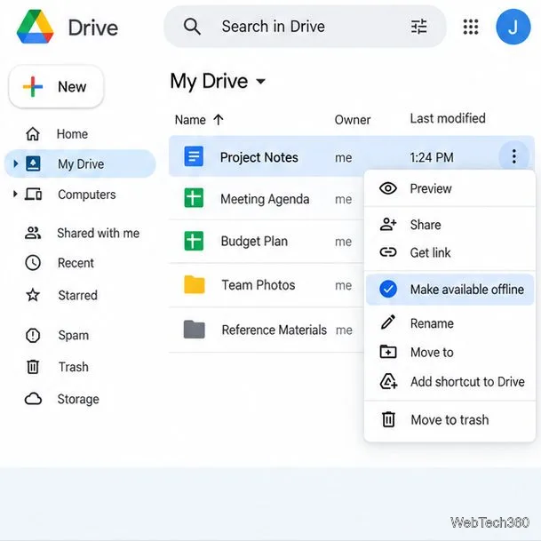Click the Computers device icon
This screenshot has width=541, height=541.
tap(33, 195)
